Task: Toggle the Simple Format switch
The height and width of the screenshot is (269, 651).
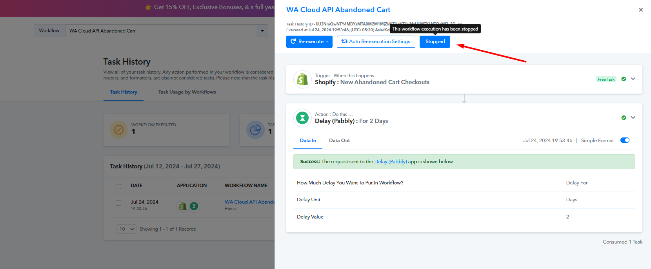Action: [625, 141]
